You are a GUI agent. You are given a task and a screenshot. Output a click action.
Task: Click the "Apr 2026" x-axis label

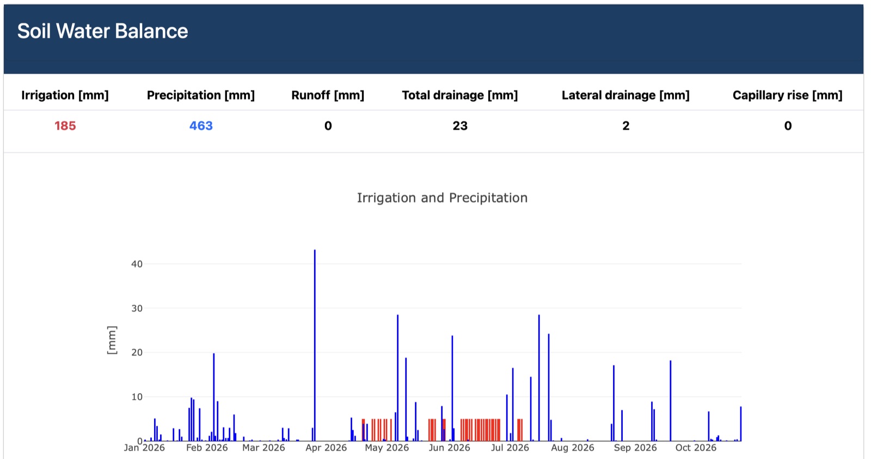[x=326, y=448]
